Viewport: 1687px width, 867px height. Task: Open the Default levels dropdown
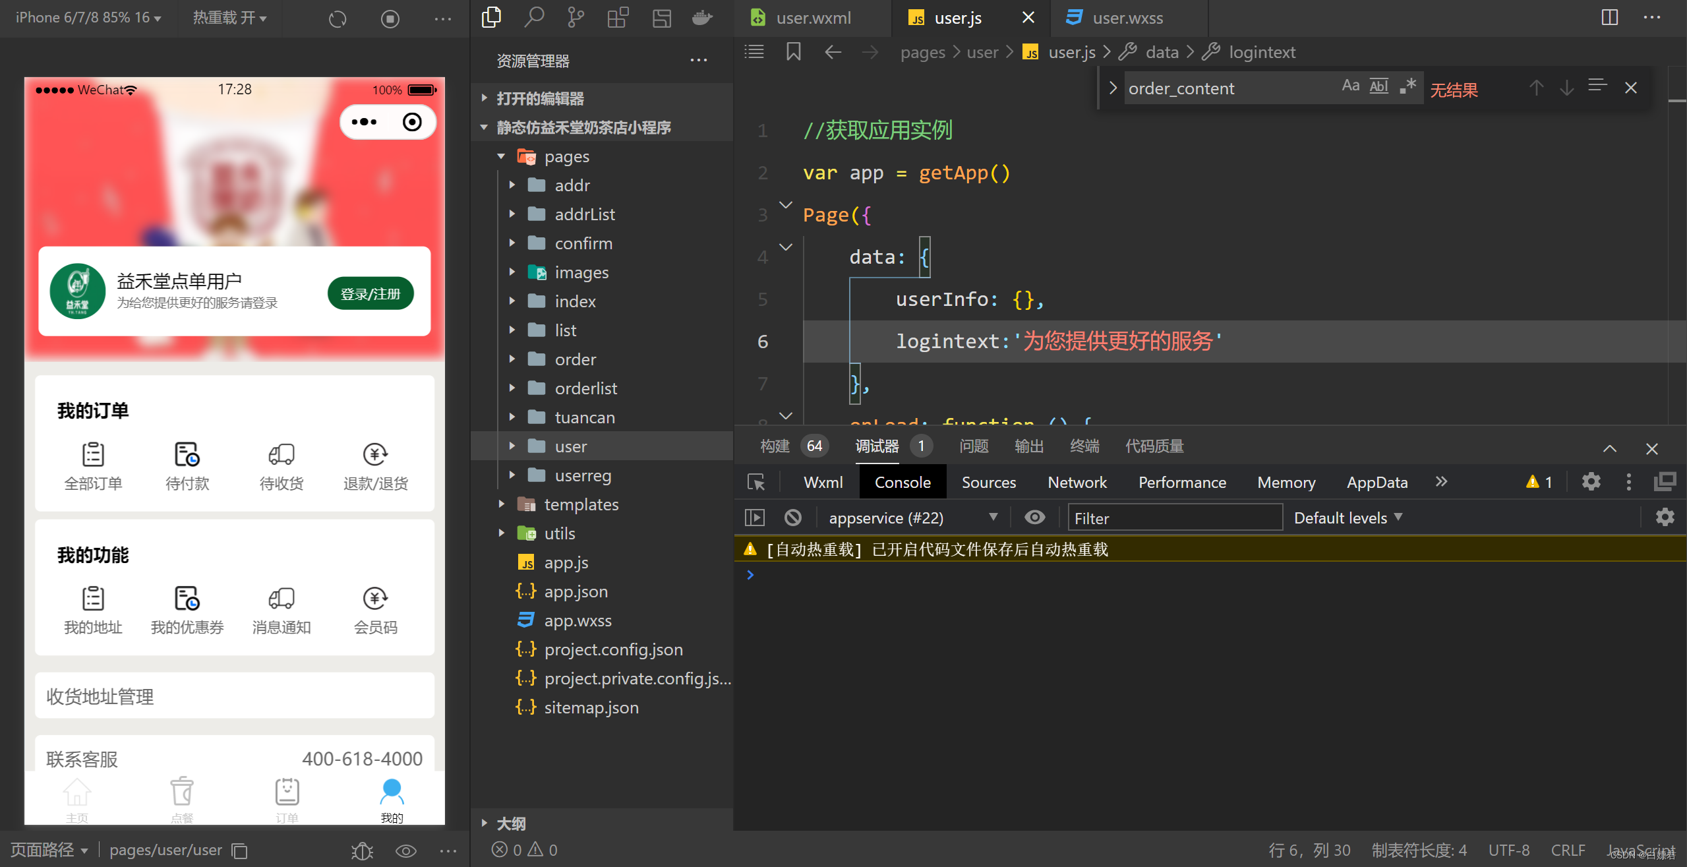point(1348,518)
